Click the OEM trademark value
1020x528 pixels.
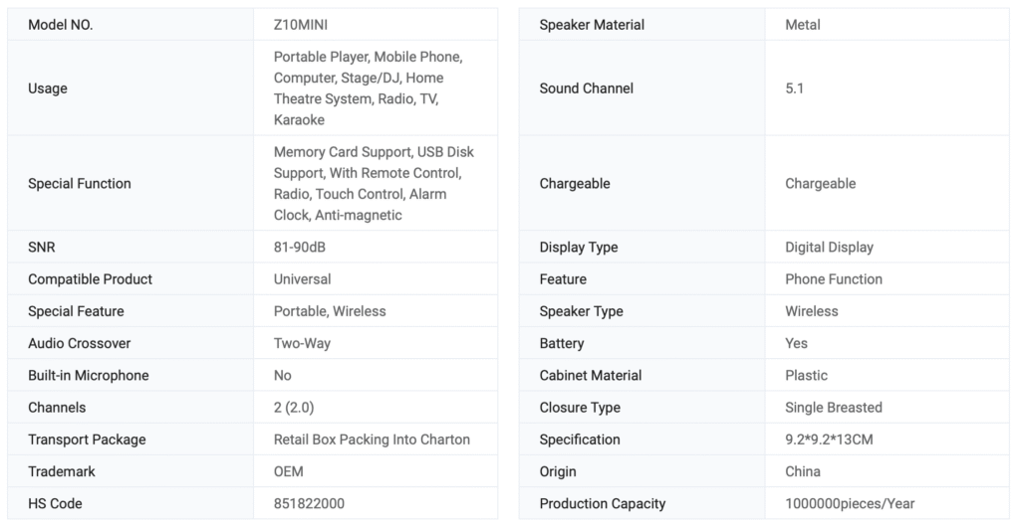point(289,471)
